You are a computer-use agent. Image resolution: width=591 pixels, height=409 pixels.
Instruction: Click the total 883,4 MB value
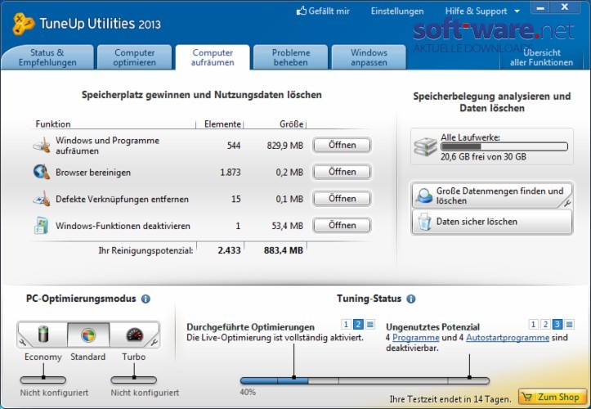click(284, 250)
